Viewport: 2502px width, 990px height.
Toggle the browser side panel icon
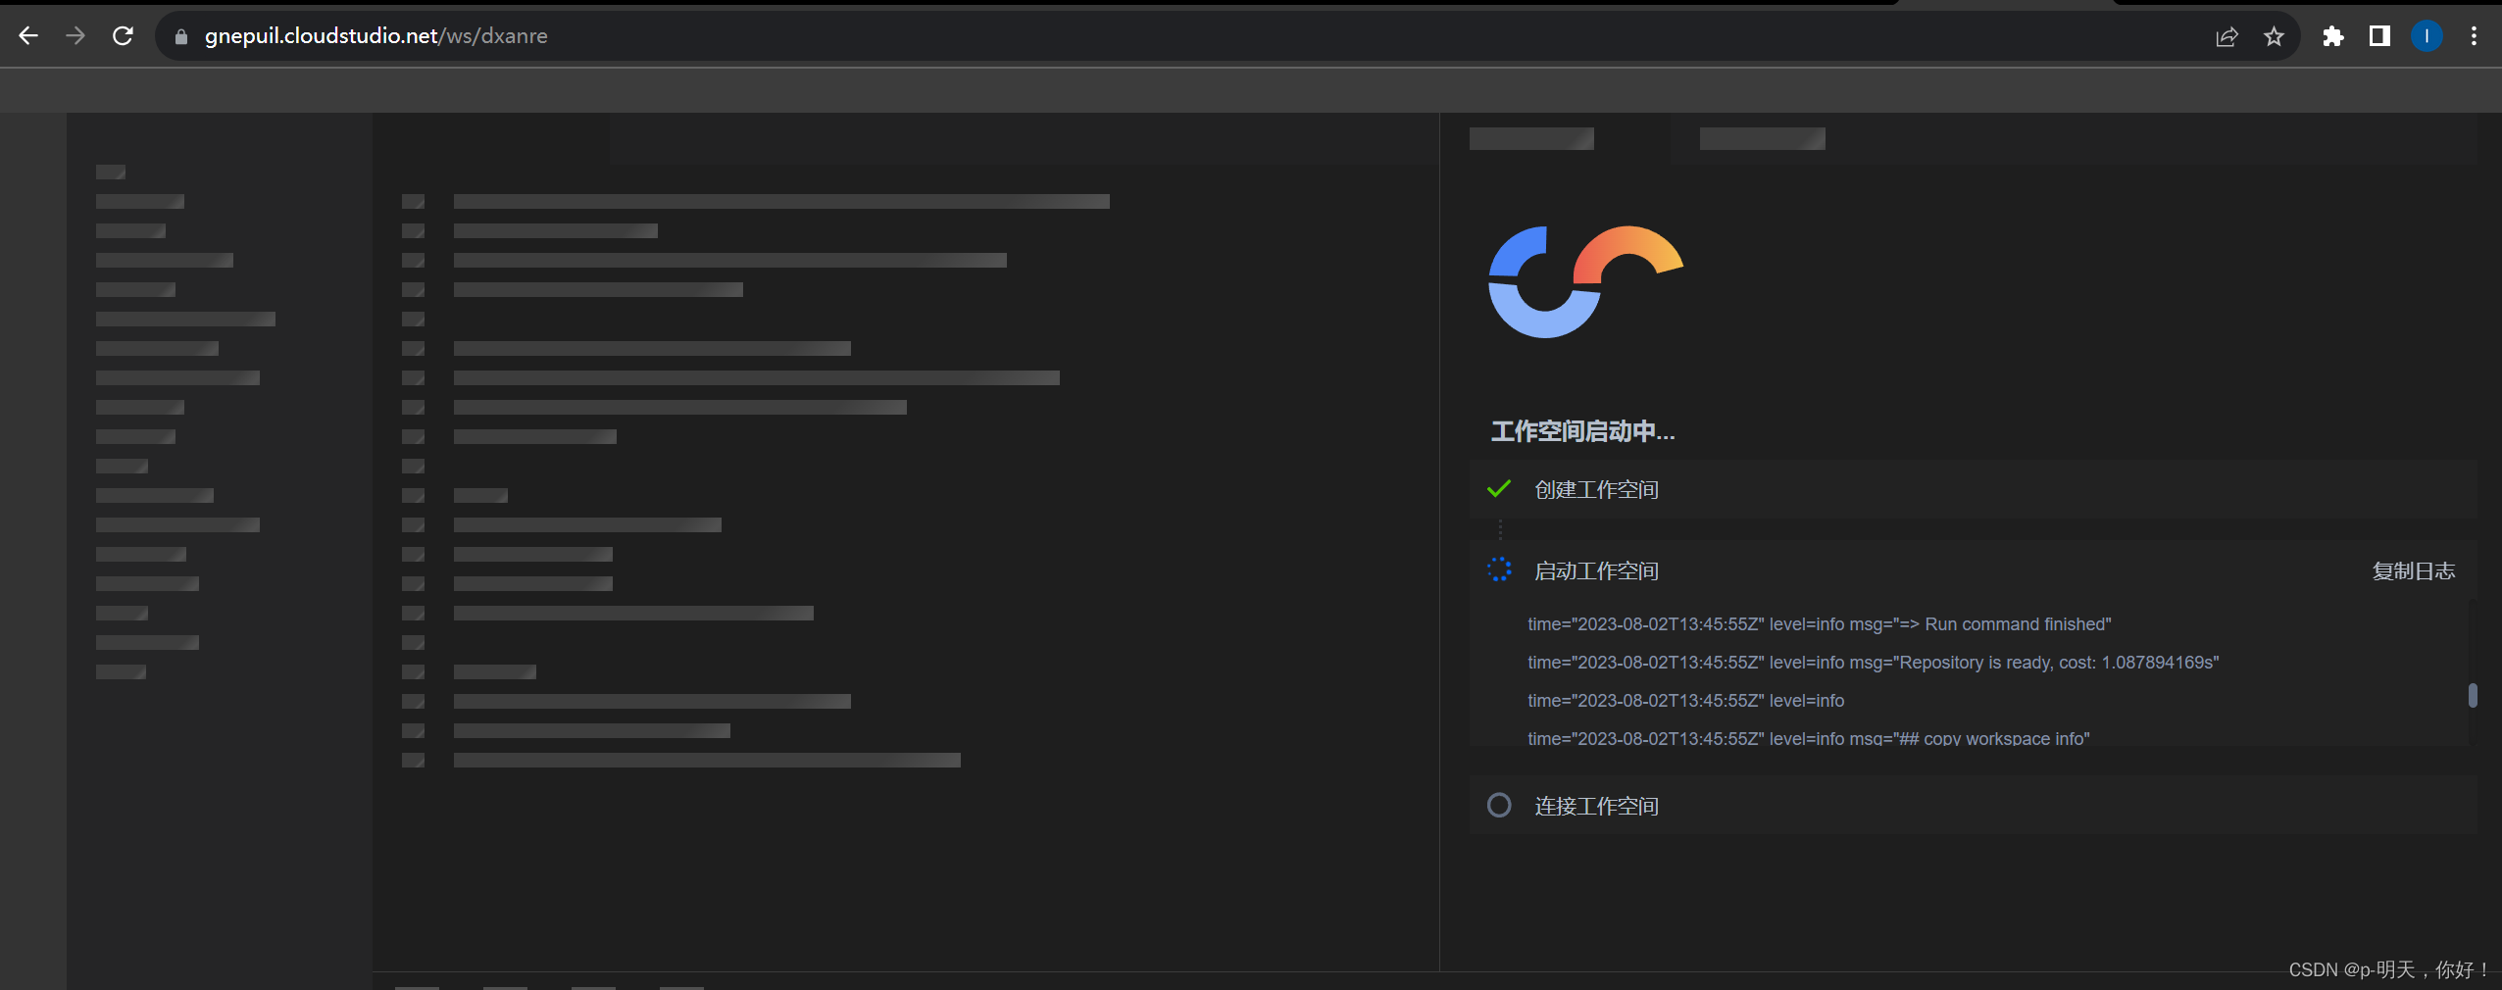click(2379, 36)
